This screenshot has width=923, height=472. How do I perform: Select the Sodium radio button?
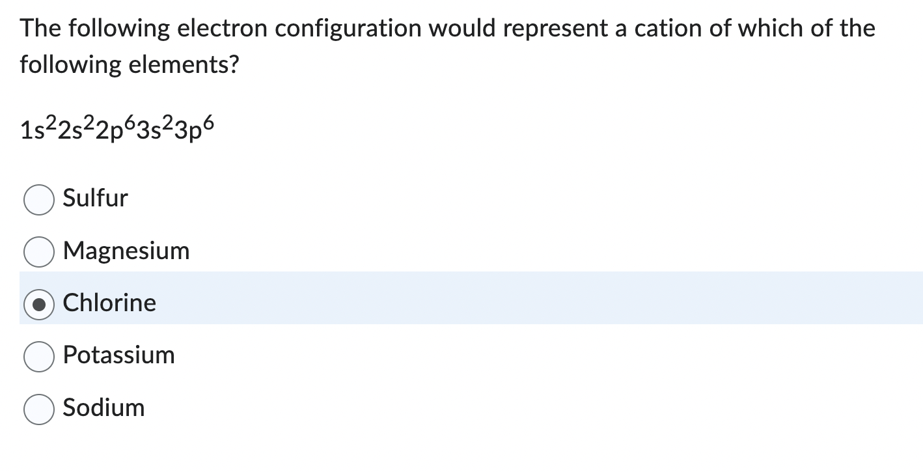tap(38, 409)
